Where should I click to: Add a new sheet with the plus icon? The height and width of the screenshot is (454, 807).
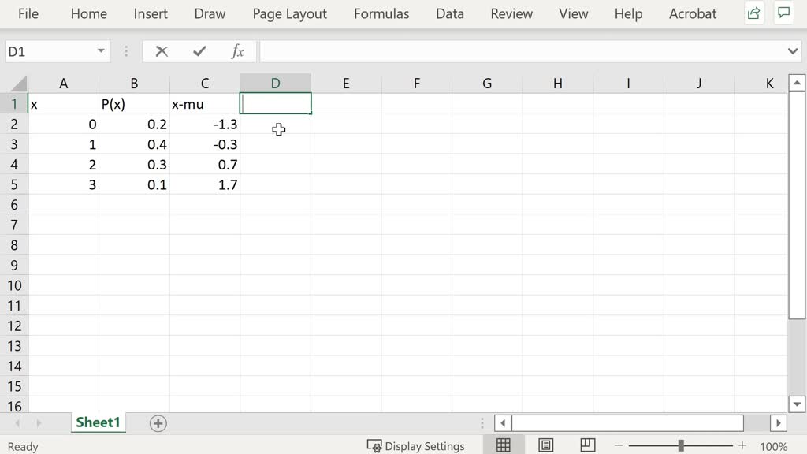coord(158,423)
